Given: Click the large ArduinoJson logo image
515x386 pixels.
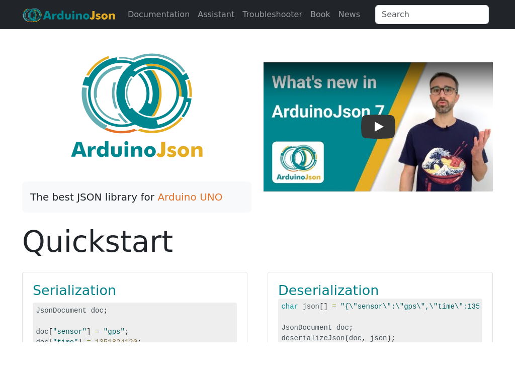Looking at the screenshot, I should pyautogui.click(x=137, y=106).
